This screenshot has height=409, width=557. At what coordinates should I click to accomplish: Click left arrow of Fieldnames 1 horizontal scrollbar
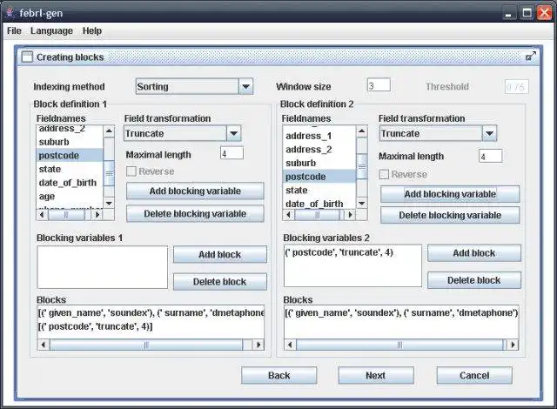pyautogui.click(x=43, y=214)
